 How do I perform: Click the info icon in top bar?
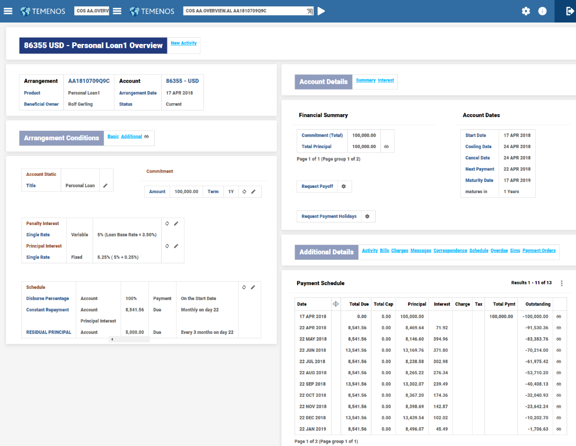(x=543, y=11)
